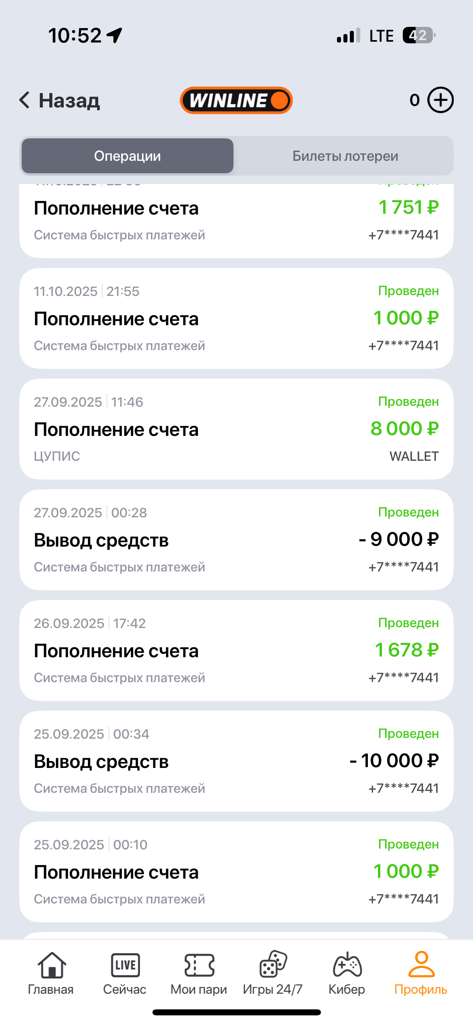The image size is (473, 1025).
Task: Tap the account balance 0 in header
Action: pyautogui.click(x=414, y=100)
